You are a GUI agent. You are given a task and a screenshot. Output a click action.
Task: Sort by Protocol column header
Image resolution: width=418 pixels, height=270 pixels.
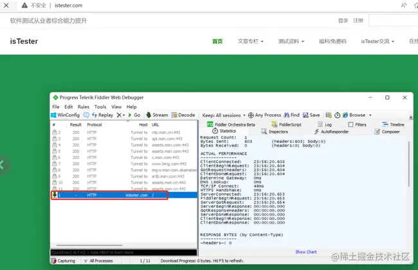[x=95, y=124]
